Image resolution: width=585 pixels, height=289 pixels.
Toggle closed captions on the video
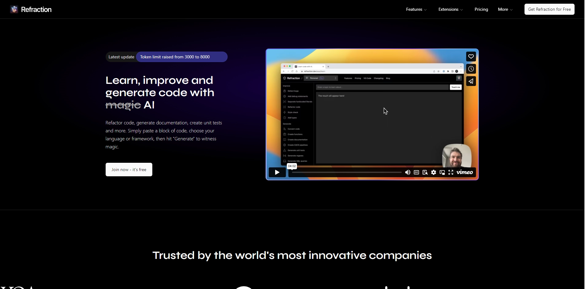tap(416, 172)
